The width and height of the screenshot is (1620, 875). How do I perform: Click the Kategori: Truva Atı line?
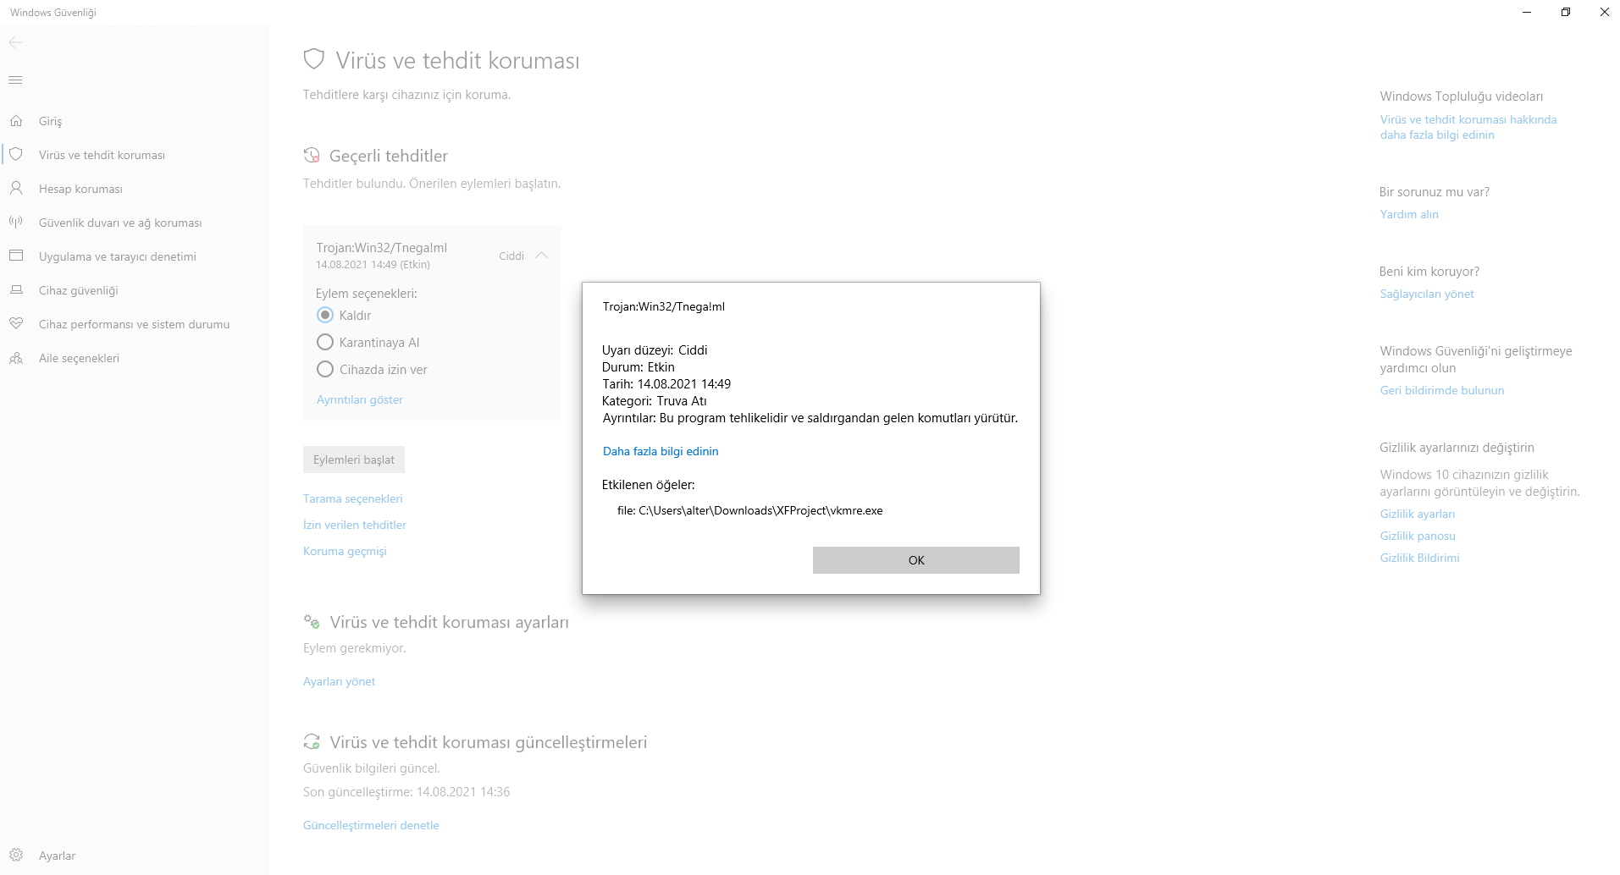click(655, 401)
